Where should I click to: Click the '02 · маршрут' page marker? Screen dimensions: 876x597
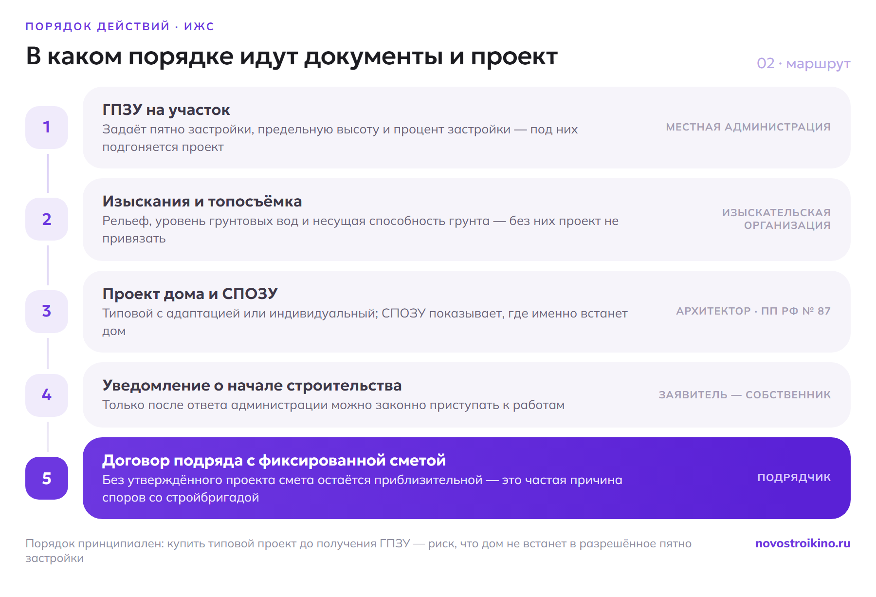click(x=803, y=64)
